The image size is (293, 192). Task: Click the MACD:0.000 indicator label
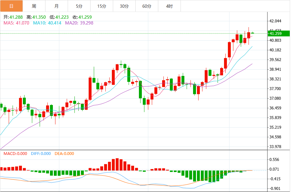[15, 154]
